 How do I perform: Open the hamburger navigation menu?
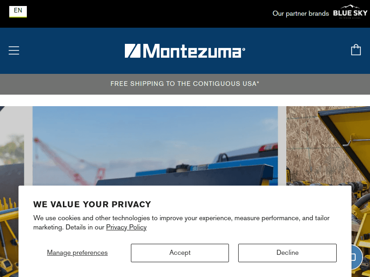click(14, 50)
